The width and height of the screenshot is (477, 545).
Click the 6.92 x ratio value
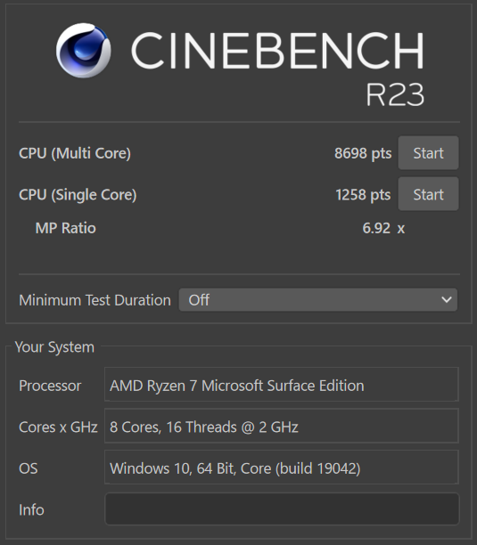(x=383, y=228)
